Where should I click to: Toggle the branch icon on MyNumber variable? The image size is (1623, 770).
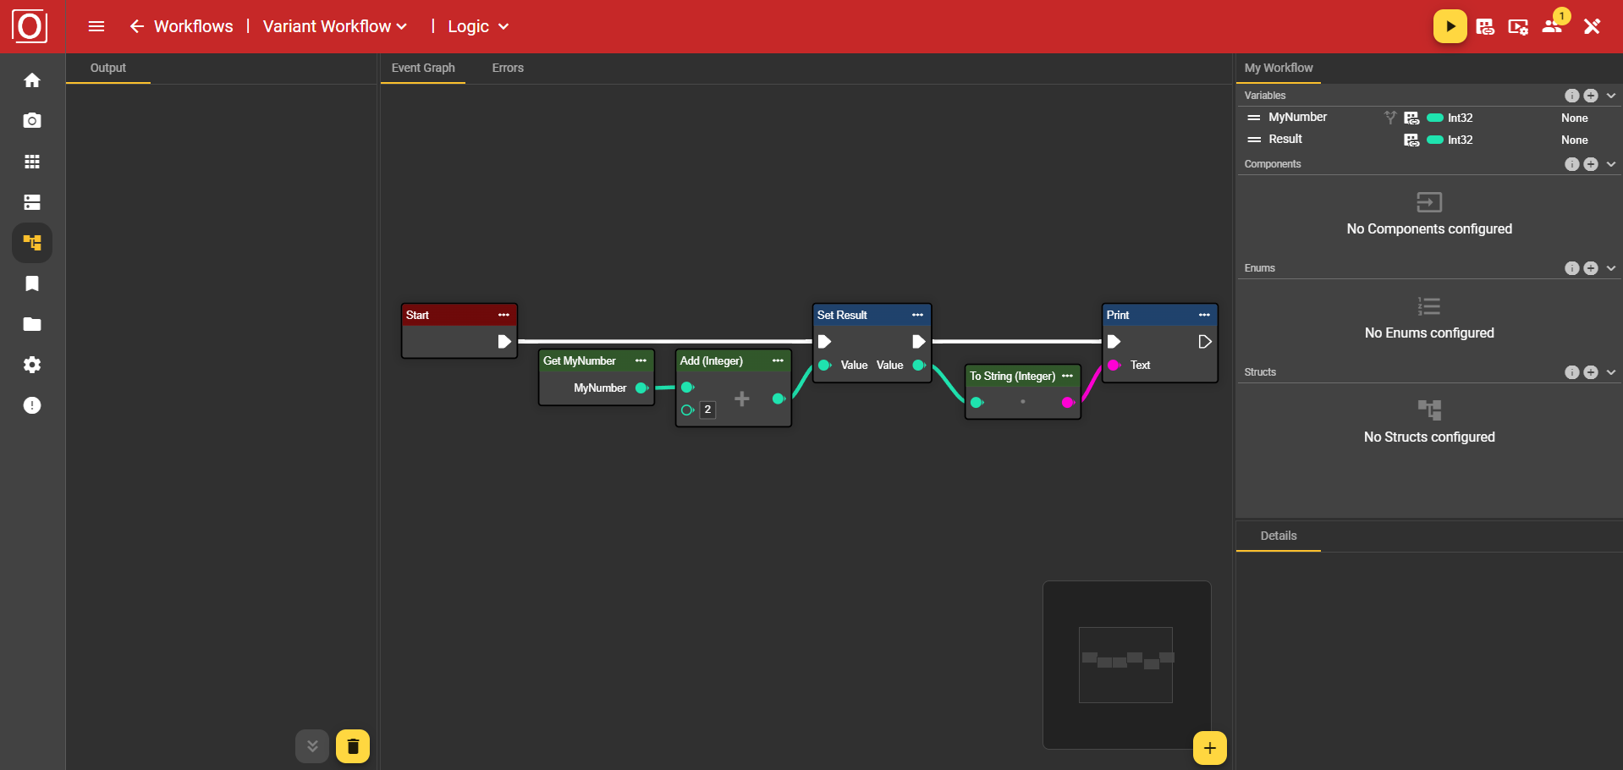pyautogui.click(x=1390, y=117)
